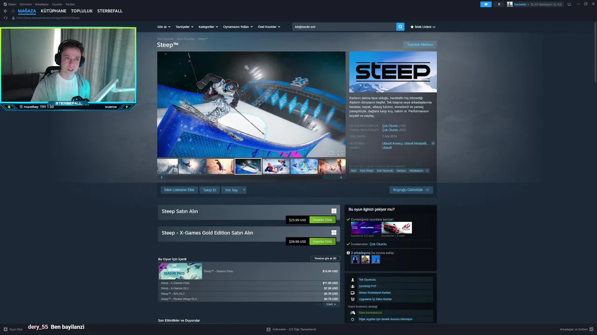The width and height of the screenshot is (597, 335).
Task: Click Tümüne göz at (8) button
Action: pos(325,258)
